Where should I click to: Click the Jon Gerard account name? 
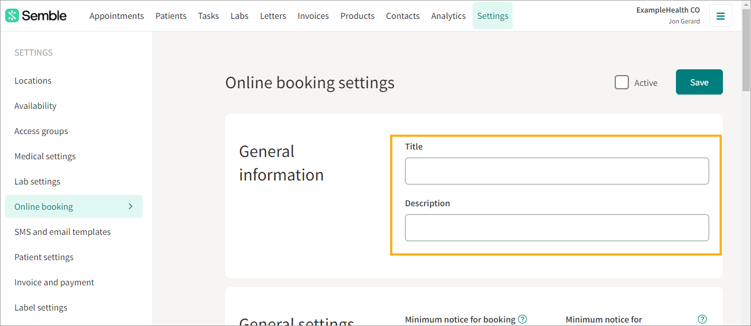[x=684, y=21]
